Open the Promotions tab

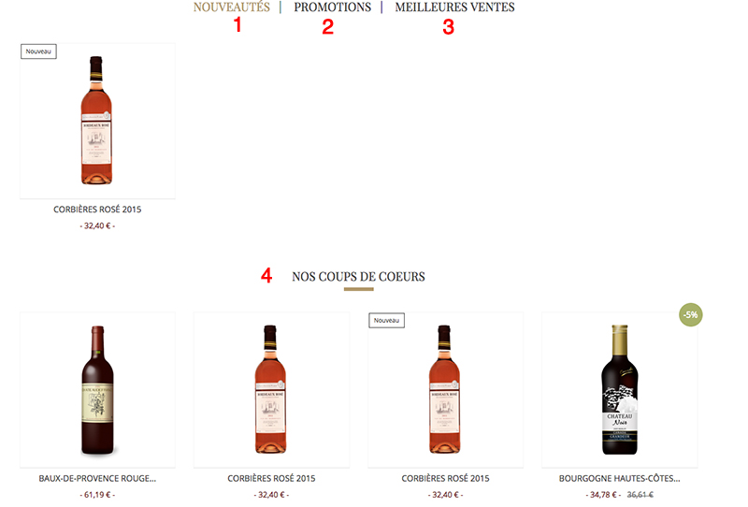pyautogui.click(x=332, y=7)
